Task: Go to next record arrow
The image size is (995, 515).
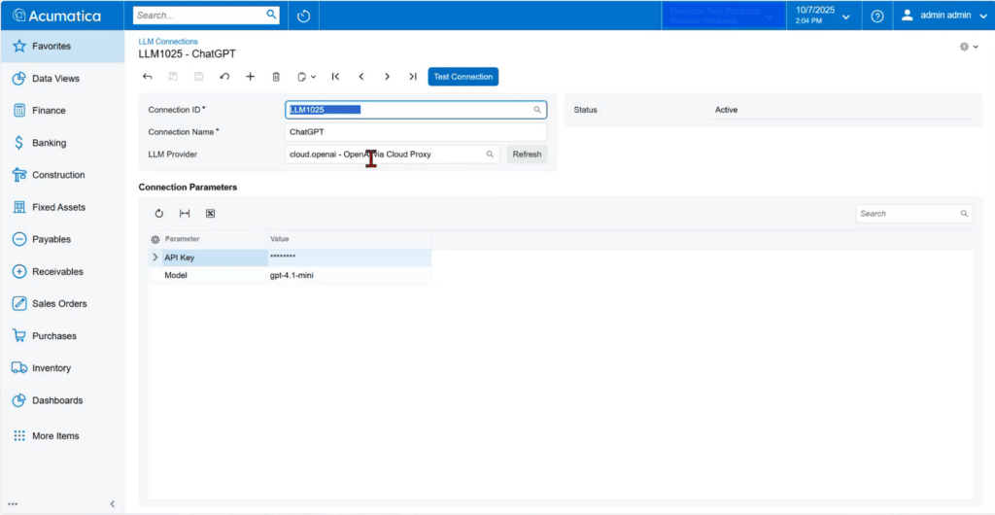Action: coord(387,77)
